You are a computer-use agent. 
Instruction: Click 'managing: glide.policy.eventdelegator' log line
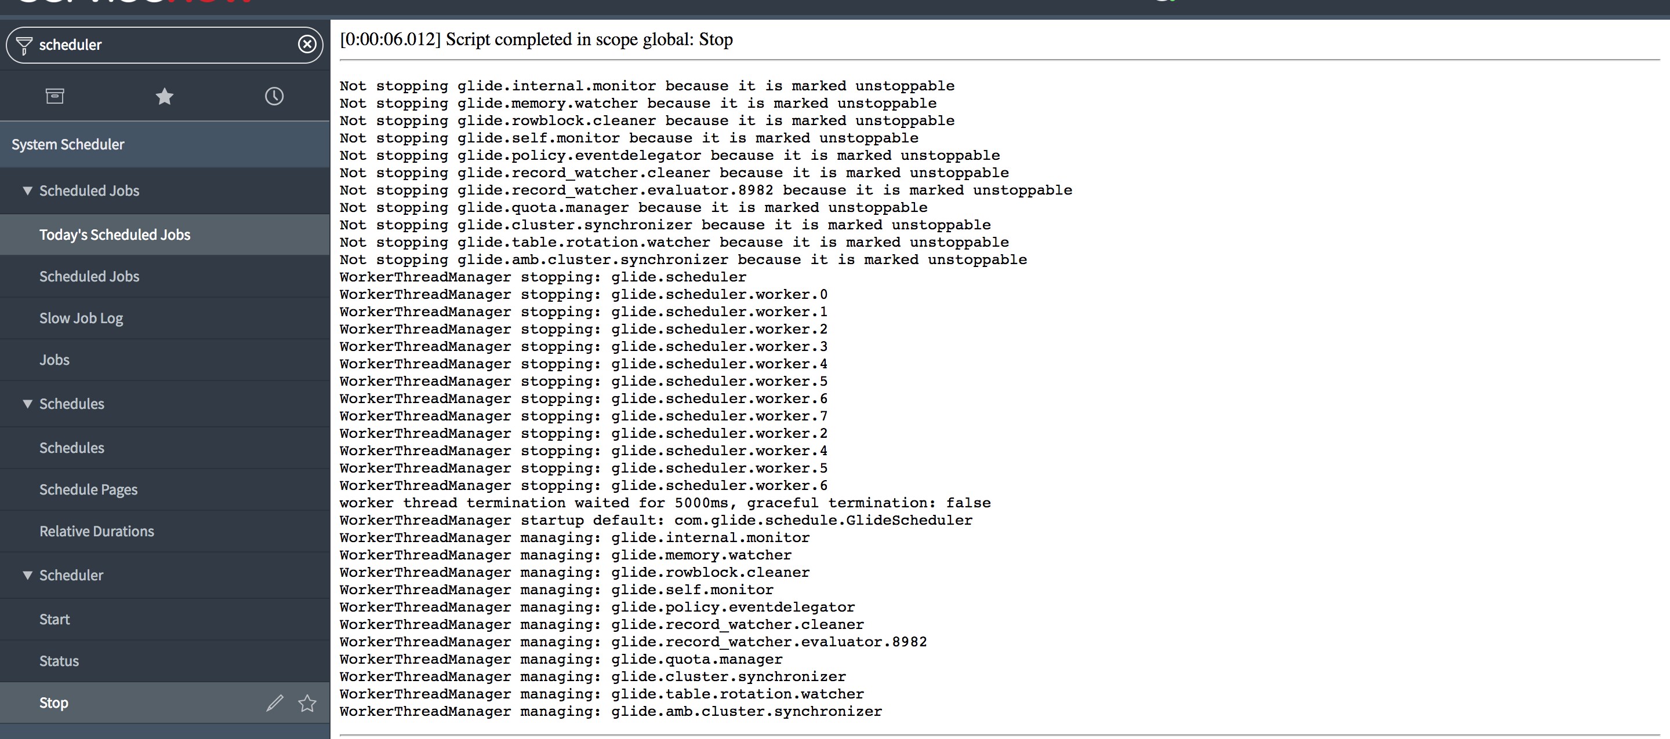[x=597, y=607]
